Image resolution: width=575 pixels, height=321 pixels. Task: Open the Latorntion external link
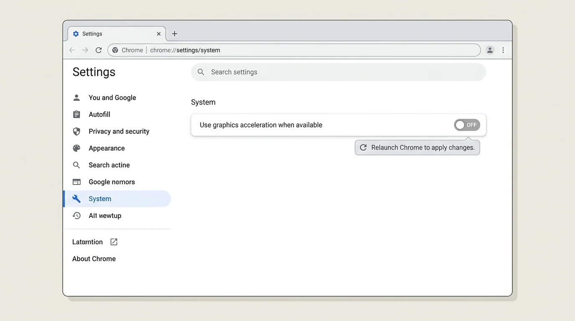click(x=87, y=242)
